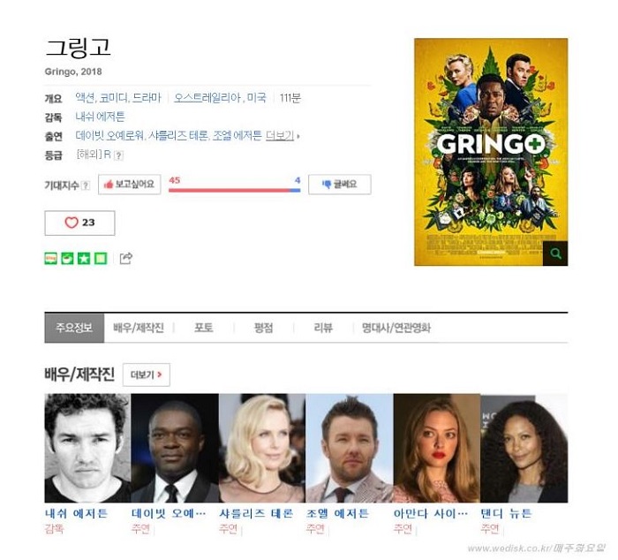Click the magnifier icon on the Gringo poster
Image resolution: width=618 pixels, height=560 pixels.
[555, 254]
